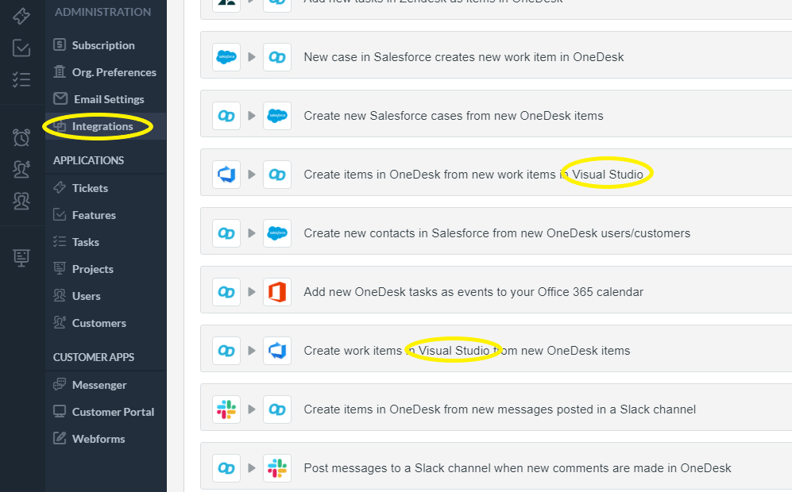792x492 pixels.
Task: Click the Subscription dollar icon
Action: tap(60, 44)
